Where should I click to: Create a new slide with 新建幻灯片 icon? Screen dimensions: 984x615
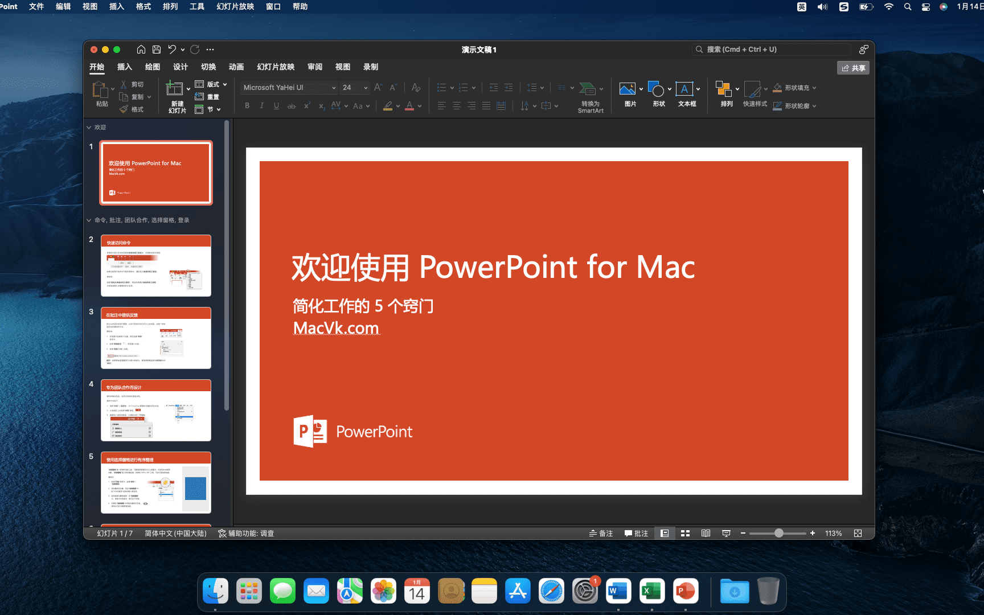[174, 89]
